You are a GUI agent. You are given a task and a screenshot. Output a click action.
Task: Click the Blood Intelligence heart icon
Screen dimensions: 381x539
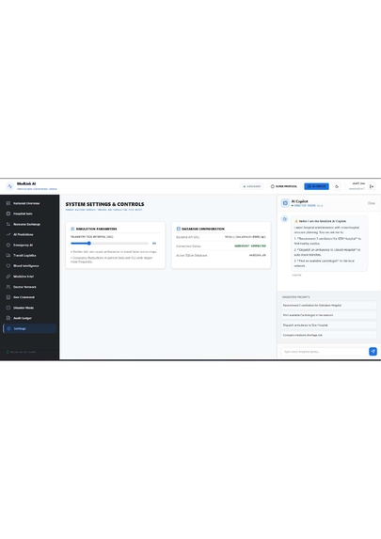[8, 265]
